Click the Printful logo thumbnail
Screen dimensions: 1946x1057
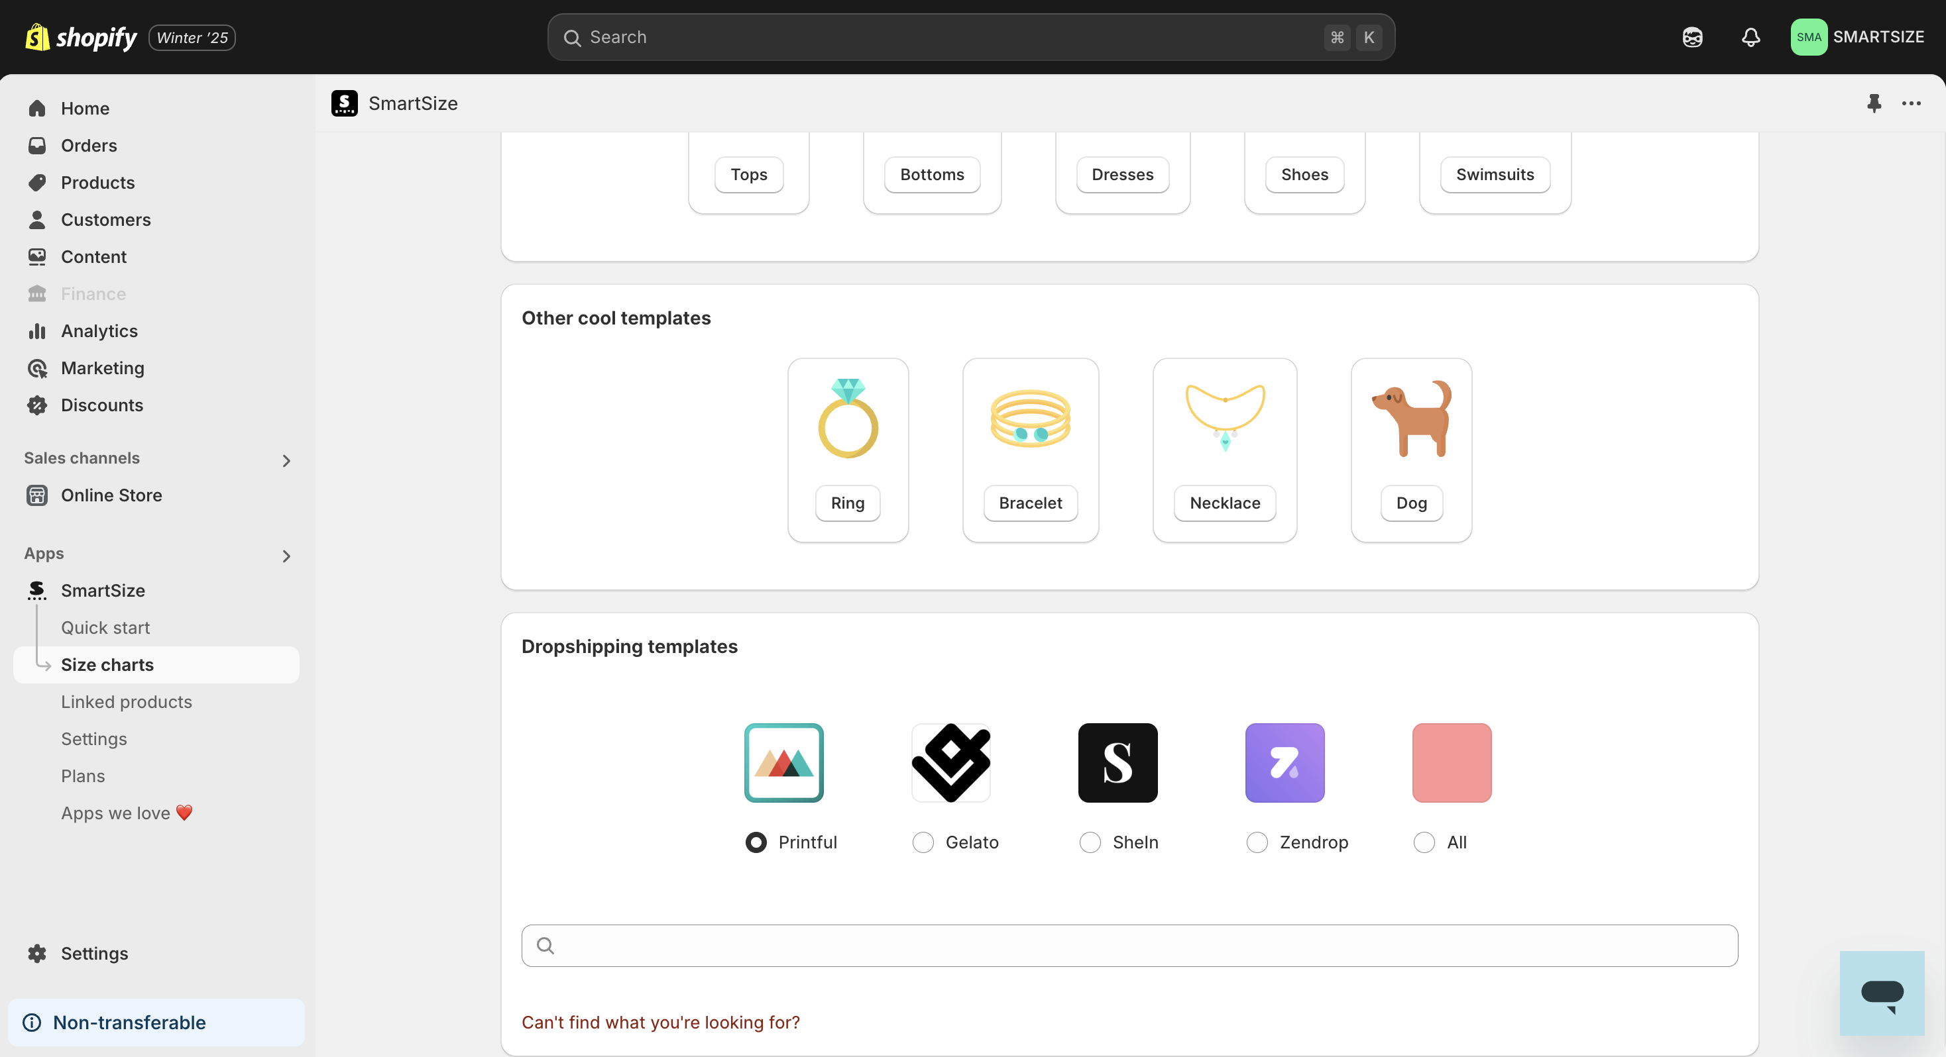(783, 762)
